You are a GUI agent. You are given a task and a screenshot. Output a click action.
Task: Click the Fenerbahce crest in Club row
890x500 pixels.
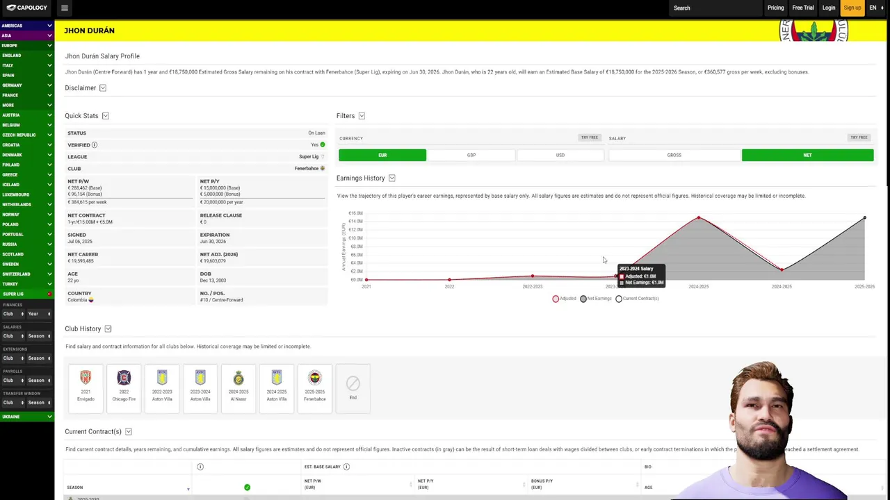[323, 169]
